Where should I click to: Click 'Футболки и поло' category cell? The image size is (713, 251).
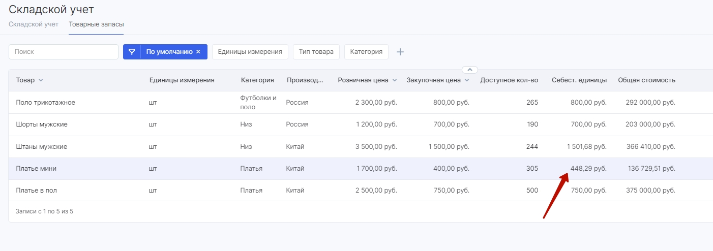point(258,103)
